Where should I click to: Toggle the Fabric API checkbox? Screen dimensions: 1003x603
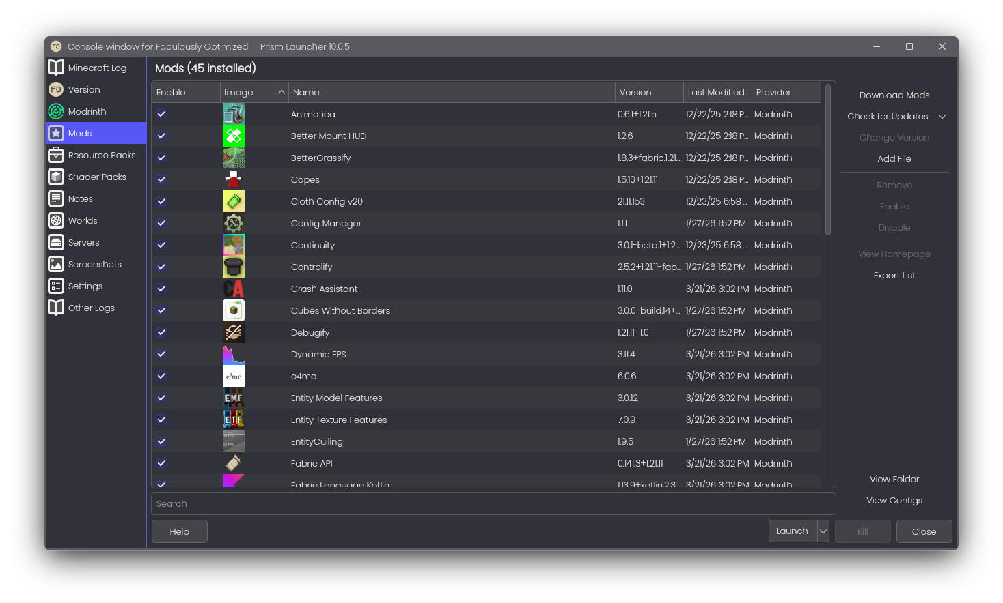coord(161,463)
